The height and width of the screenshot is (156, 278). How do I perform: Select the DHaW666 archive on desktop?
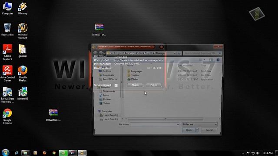pos(53,115)
